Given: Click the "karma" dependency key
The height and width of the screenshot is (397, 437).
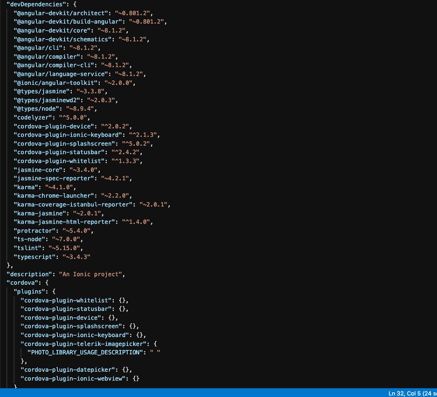Looking at the screenshot, I should click(x=26, y=187).
